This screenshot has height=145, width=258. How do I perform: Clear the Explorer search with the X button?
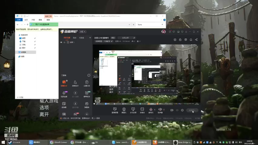pyautogui.click(x=162, y=24)
